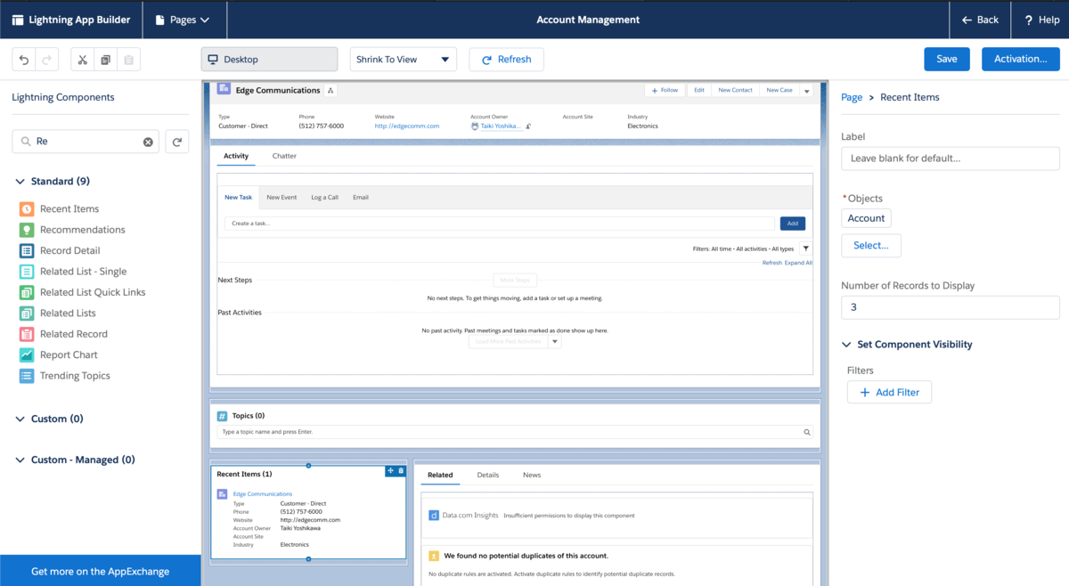The image size is (1069, 586).
Task: Open dropdown next to Load More Past Activities
Action: pyautogui.click(x=555, y=341)
